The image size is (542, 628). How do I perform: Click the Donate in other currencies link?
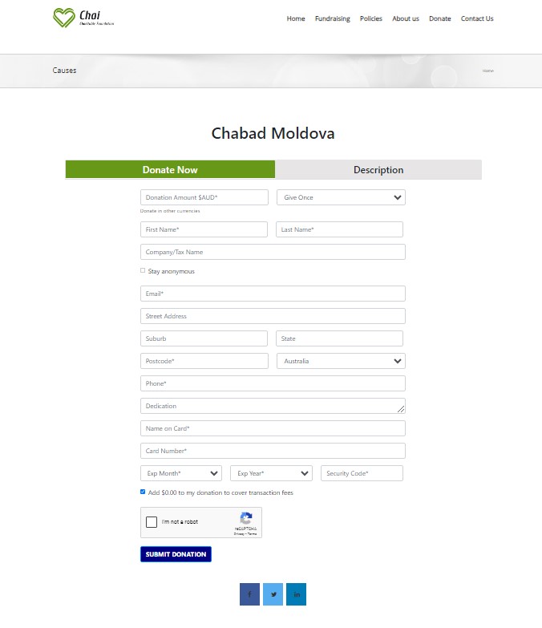pos(170,211)
